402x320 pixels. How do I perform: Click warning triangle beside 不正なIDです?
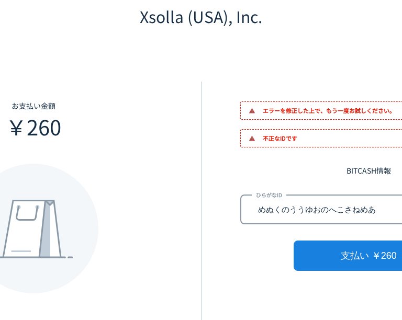252,139
